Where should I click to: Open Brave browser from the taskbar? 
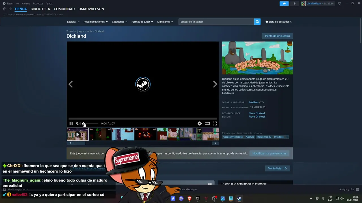point(189,198)
